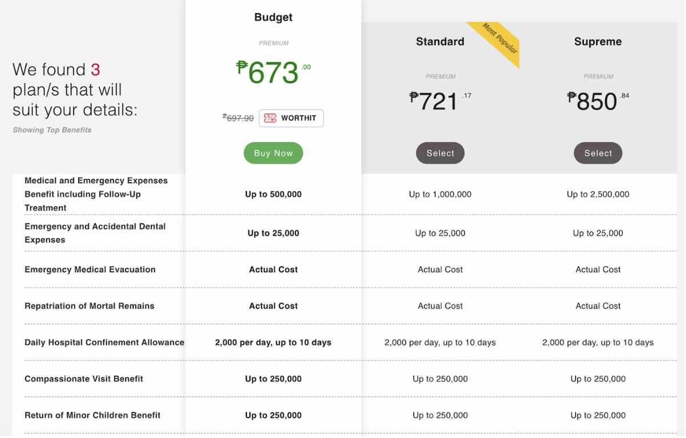Click the Showing Top Benefits text
This screenshot has height=438, width=686.
pos(52,130)
